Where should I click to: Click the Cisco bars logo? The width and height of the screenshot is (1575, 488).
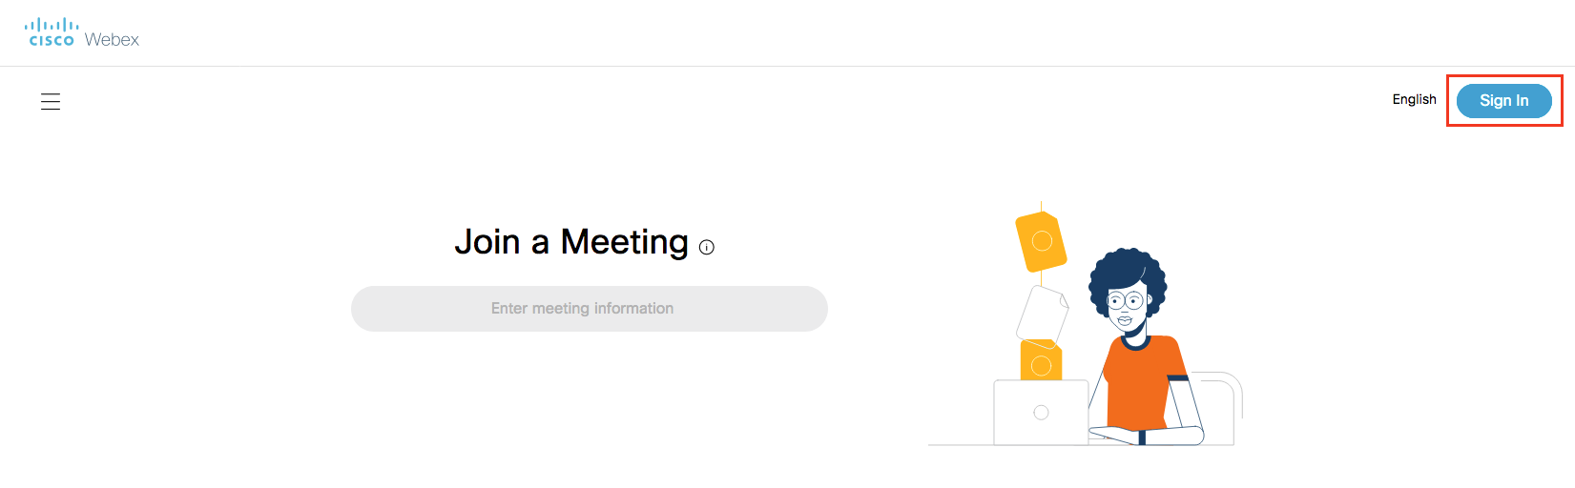[52, 26]
